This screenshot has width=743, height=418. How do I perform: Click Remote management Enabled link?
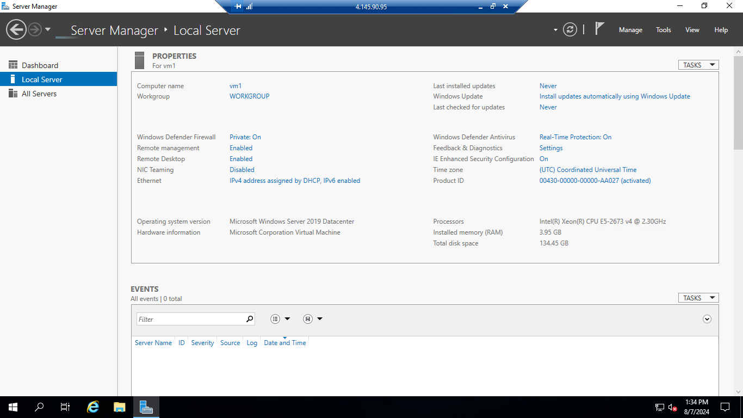[x=241, y=148]
